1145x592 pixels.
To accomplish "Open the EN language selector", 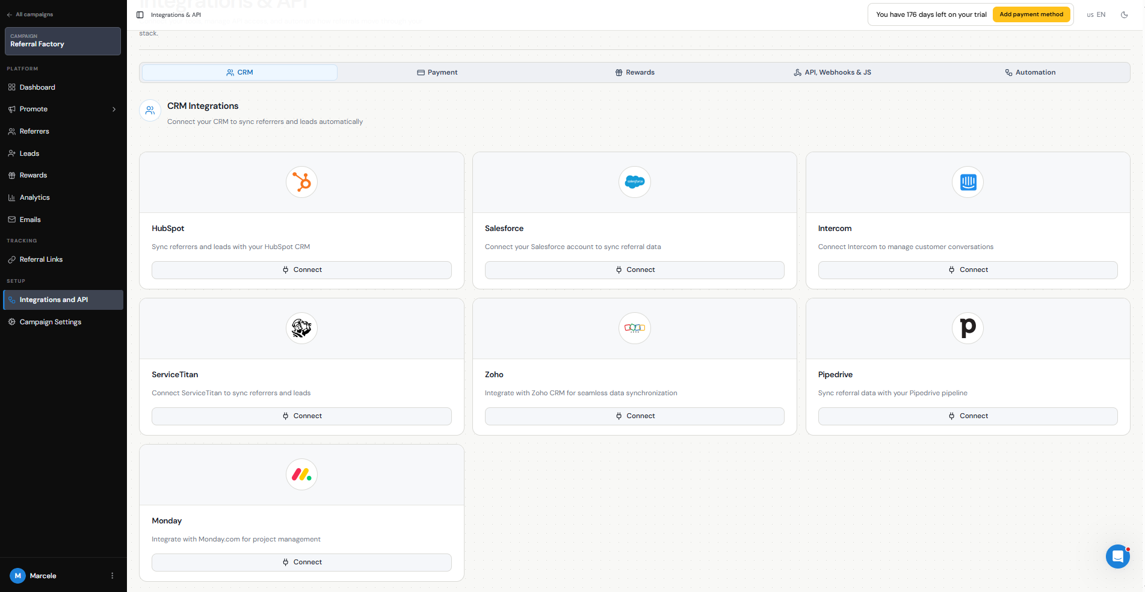I will point(1096,14).
